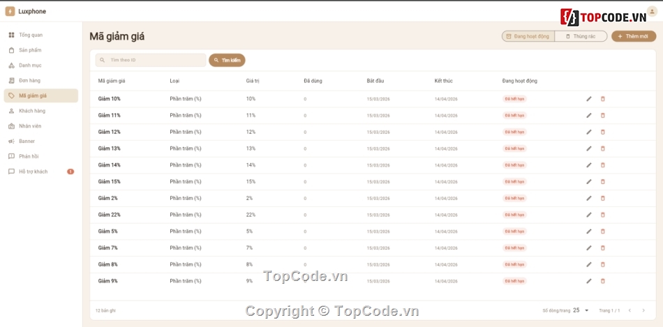Delete the Giảm 10% coupon trash icon
This screenshot has width=663, height=327.
point(603,99)
